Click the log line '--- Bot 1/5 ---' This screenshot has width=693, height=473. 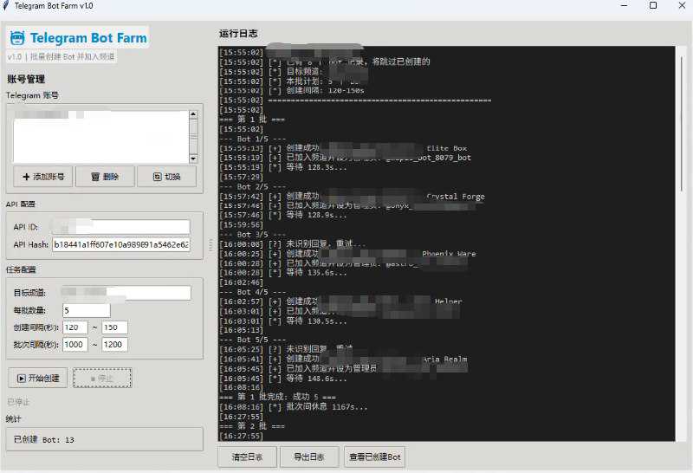[x=253, y=139]
